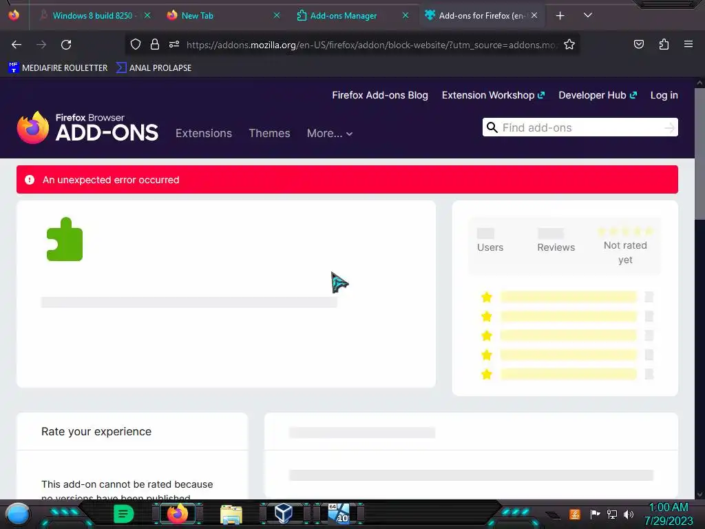Bookmark this page with the star icon
705x529 pixels.
click(x=569, y=44)
